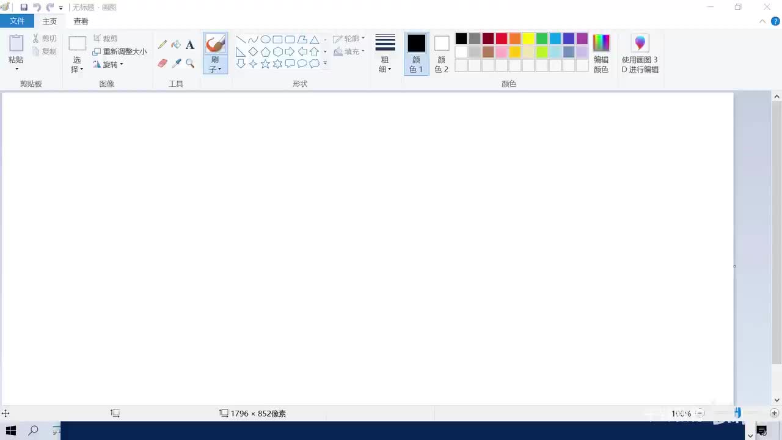Click the 粘贴 clipboard button
Viewport: 782px width, 440px height.
click(x=16, y=49)
